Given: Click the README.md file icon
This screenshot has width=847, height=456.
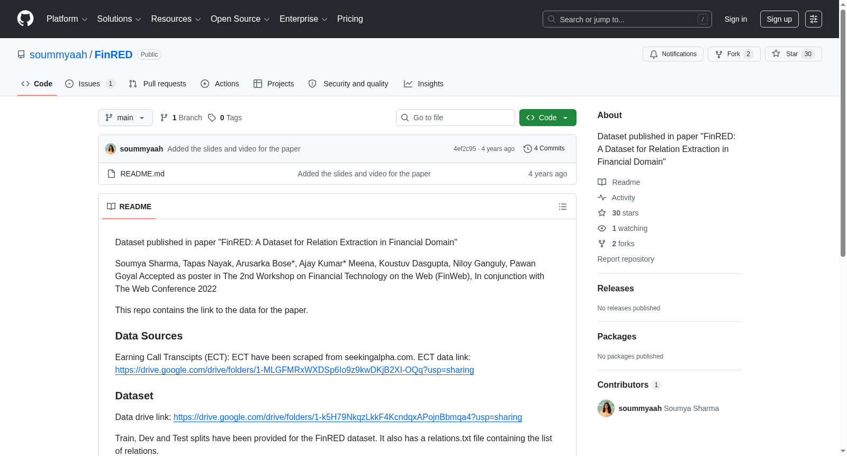Looking at the screenshot, I should pyautogui.click(x=111, y=174).
